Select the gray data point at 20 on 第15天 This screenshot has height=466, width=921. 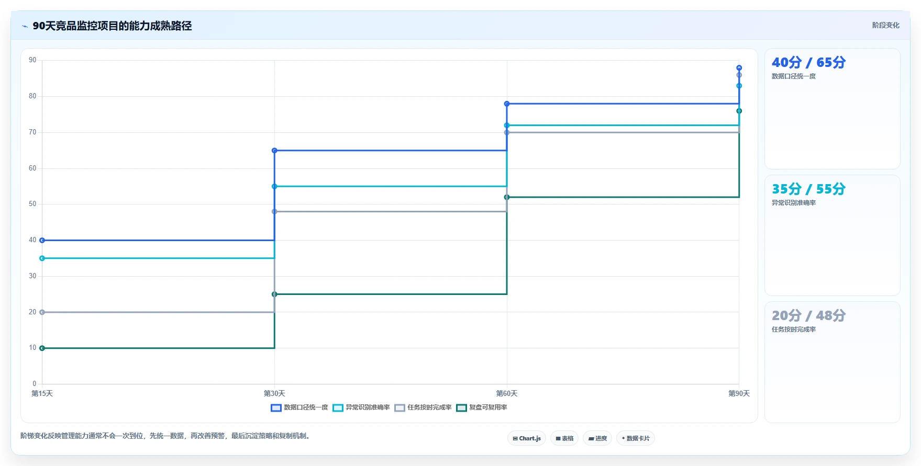tap(42, 312)
